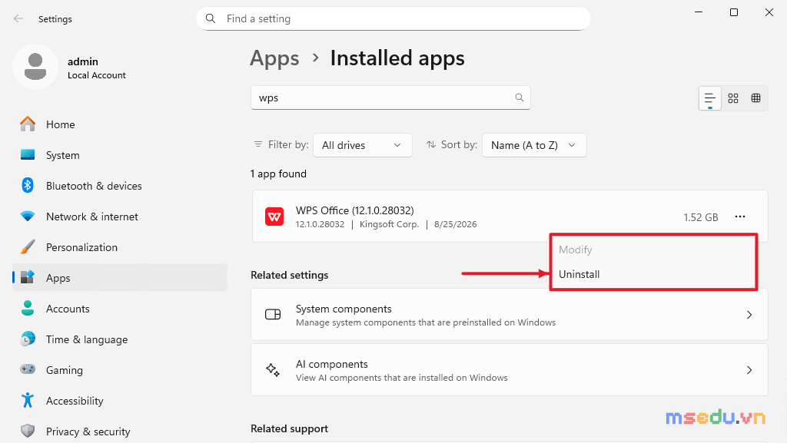Maximize the Settings window
Image resolution: width=787 pixels, height=443 pixels.
click(x=734, y=12)
